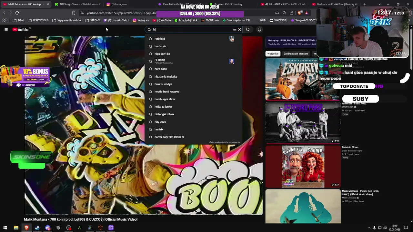This screenshot has height=232, width=413.
Task: Open OBS Studio from the taskbar
Action: (x=69, y=228)
